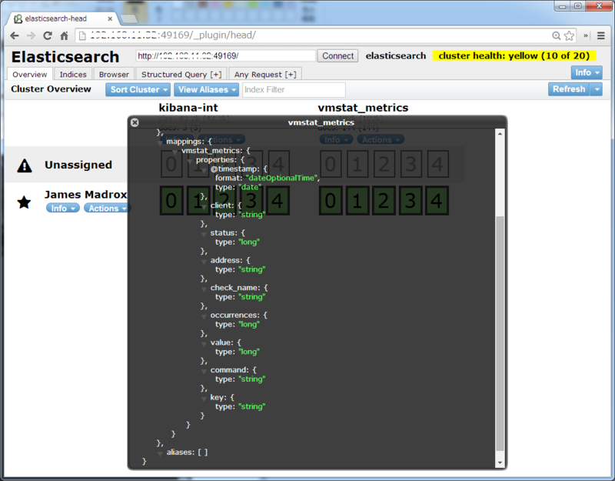Click the bookmark star in the address bar
Screen dimensions: 615x481
[x=567, y=35]
